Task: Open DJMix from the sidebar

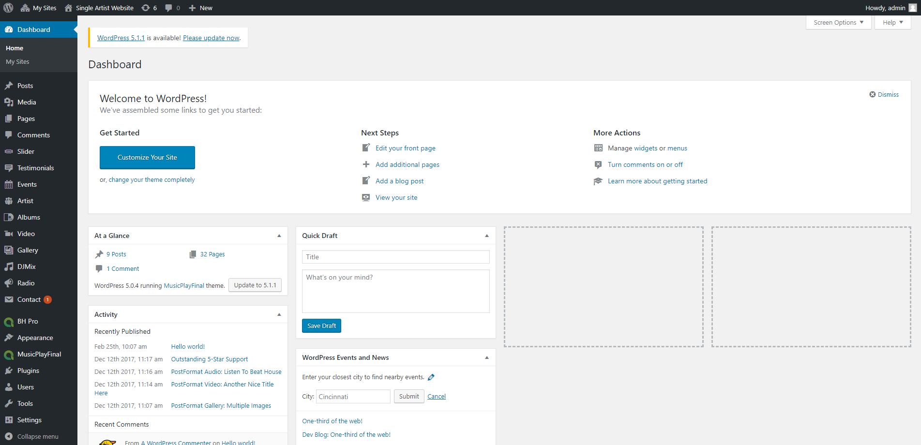Action: coord(27,267)
